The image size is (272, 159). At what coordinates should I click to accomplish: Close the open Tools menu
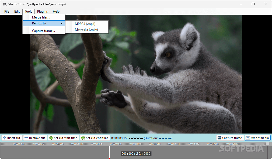pos(29,11)
